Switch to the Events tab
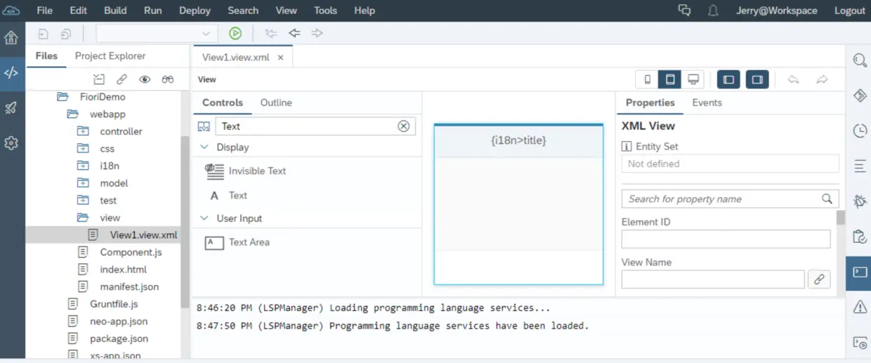 707,103
